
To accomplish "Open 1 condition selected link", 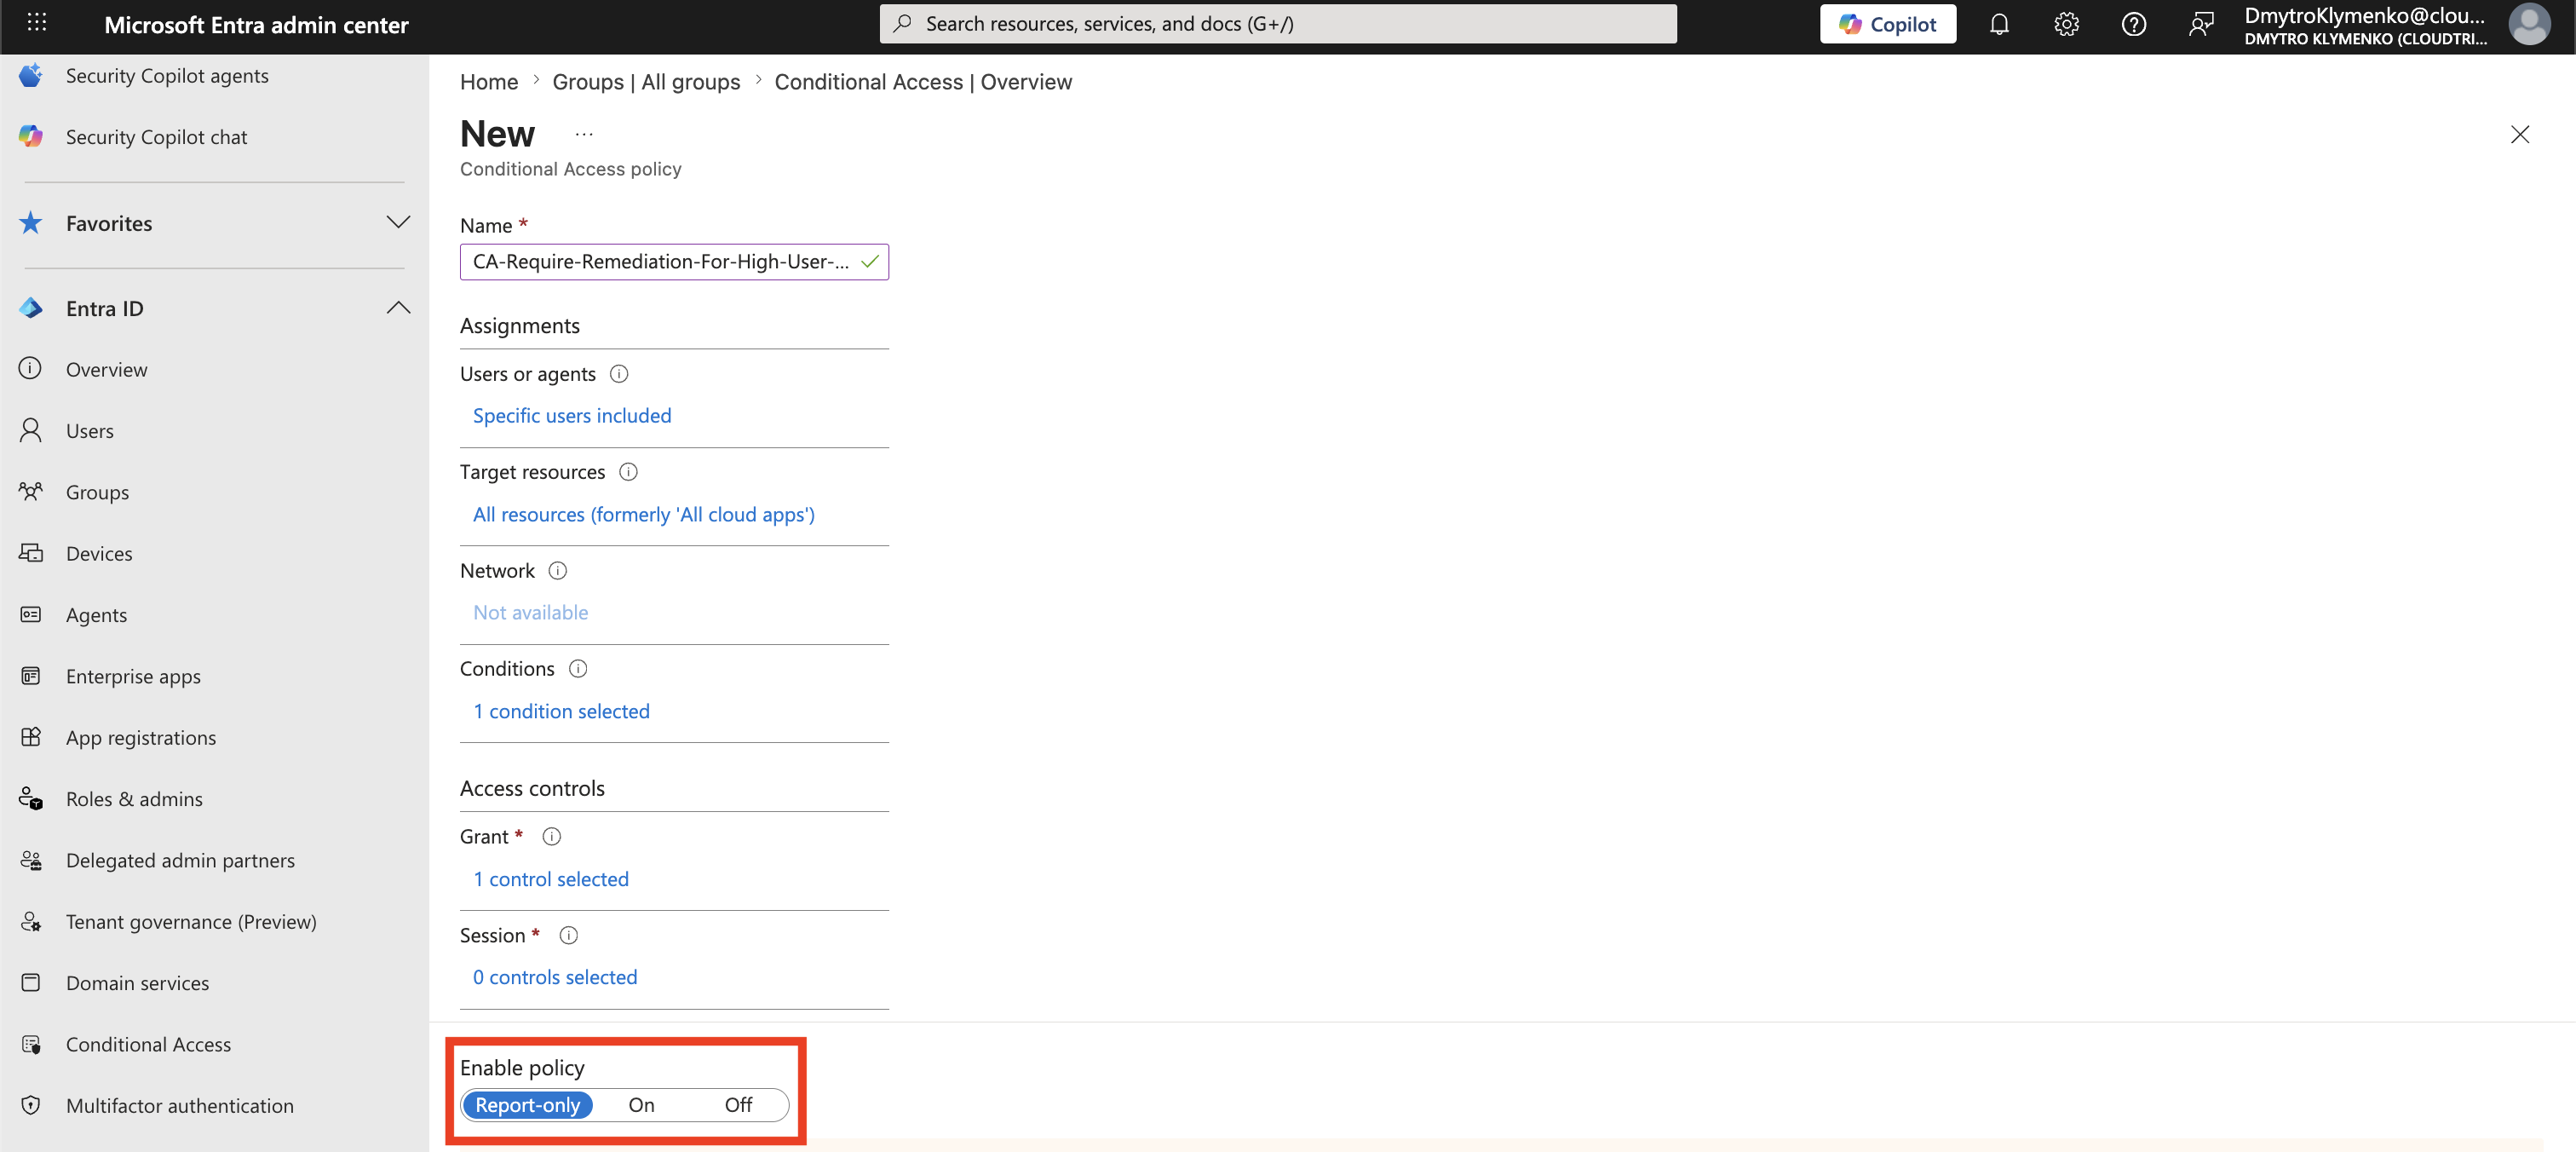I will (x=561, y=711).
